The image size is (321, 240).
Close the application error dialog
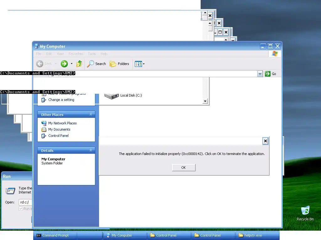pyautogui.click(x=265, y=141)
